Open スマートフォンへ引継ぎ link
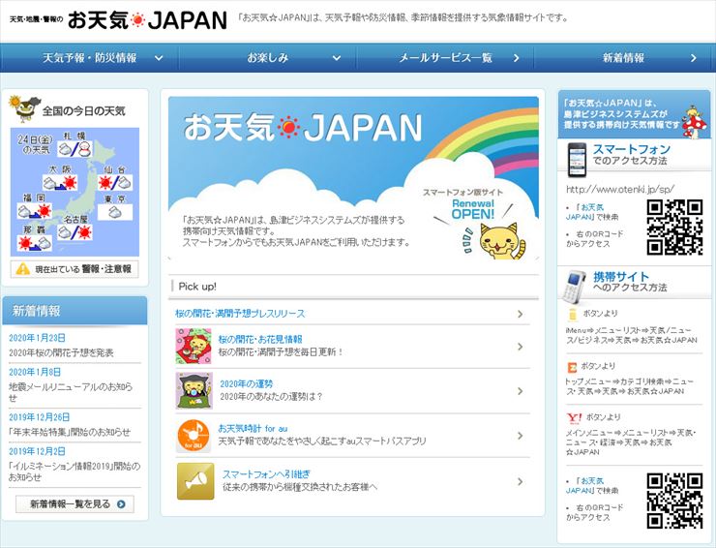 [x=266, y=474]
